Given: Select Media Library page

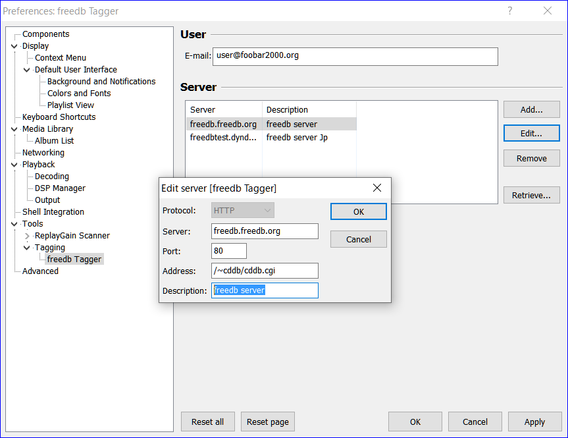Looking at the screenshot, I should pos(47,129).
